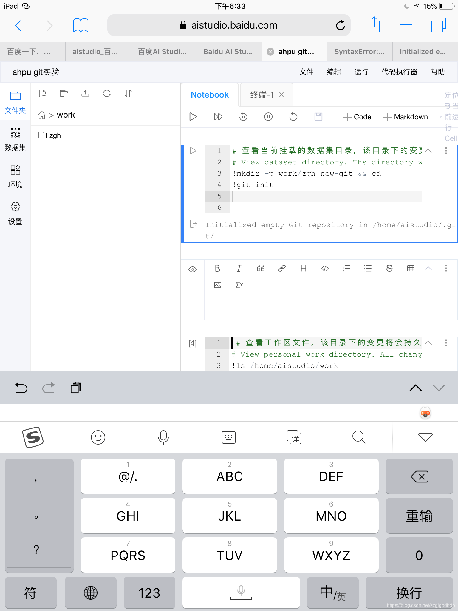458x611 pixels.
Task: Toggle markdown preview eye icon
Action: [x=193, y=269]
